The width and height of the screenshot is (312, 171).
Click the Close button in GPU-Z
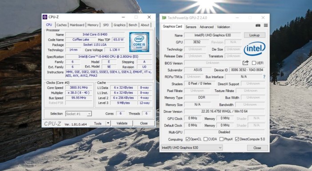pyautogui.click(x=257, y=148)
